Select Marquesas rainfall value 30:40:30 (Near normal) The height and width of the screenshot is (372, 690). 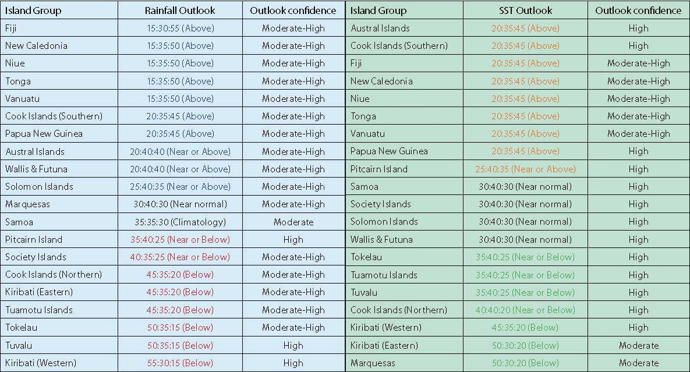pyautogui.click(x=180, y=204)
